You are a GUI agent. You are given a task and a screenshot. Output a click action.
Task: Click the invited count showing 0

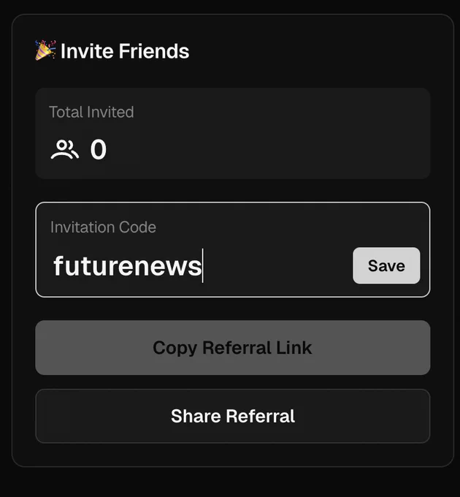(x=99, y=149)
